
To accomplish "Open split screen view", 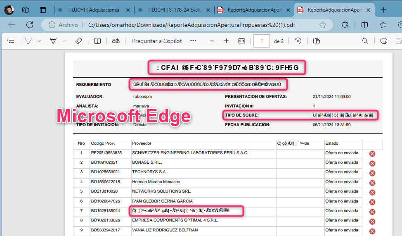I will (x=364, y=25).
